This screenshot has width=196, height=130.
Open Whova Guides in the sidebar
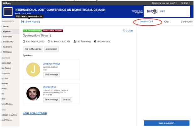tap(7, 104)
